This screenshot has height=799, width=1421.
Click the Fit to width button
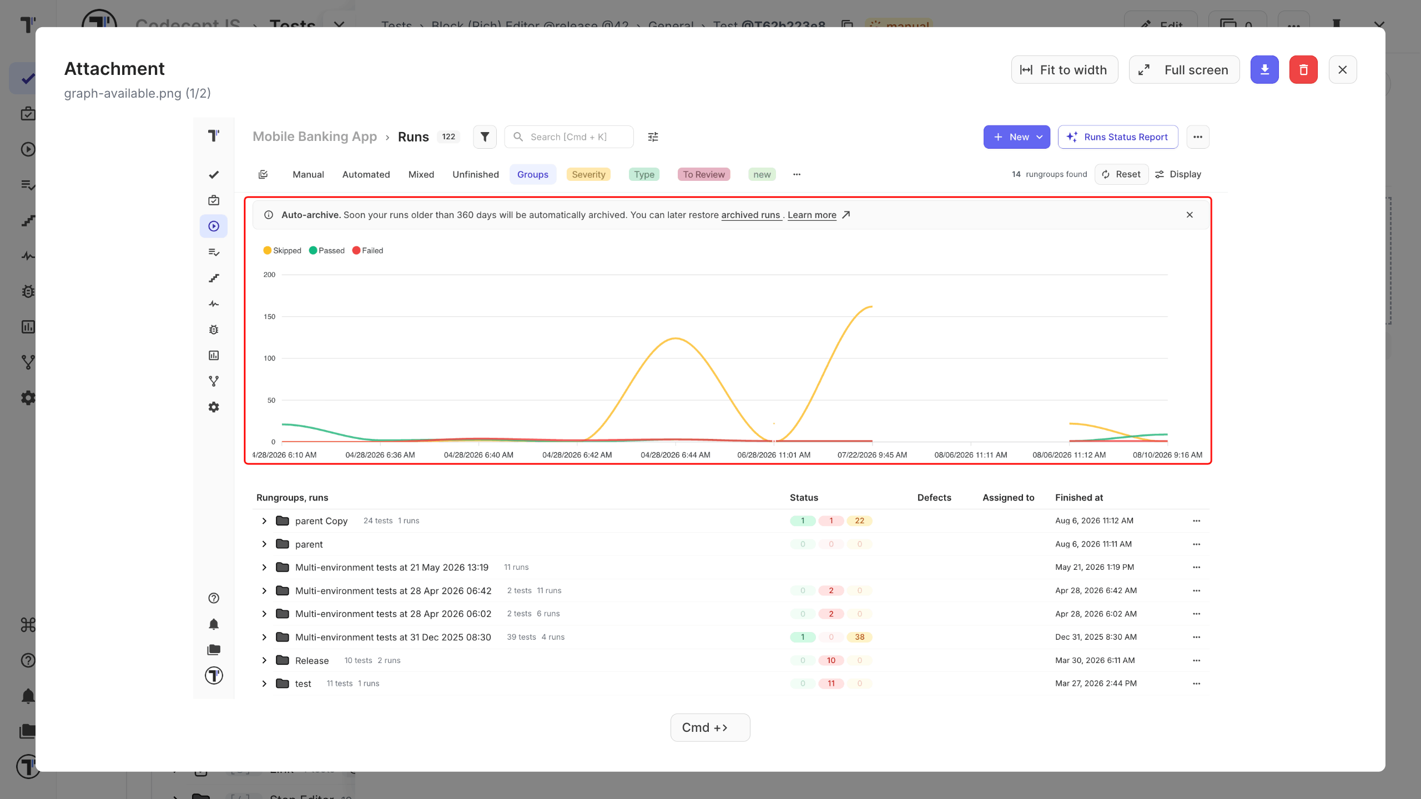(1065, 70)
